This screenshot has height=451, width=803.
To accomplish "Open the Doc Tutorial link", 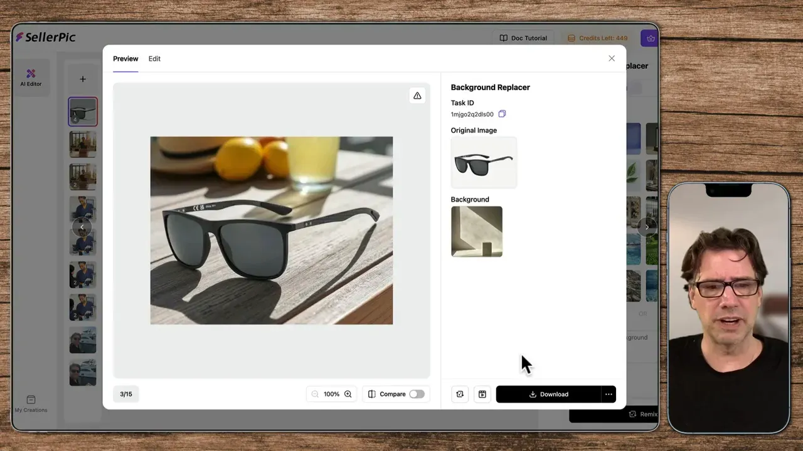I will click(523, 38).
